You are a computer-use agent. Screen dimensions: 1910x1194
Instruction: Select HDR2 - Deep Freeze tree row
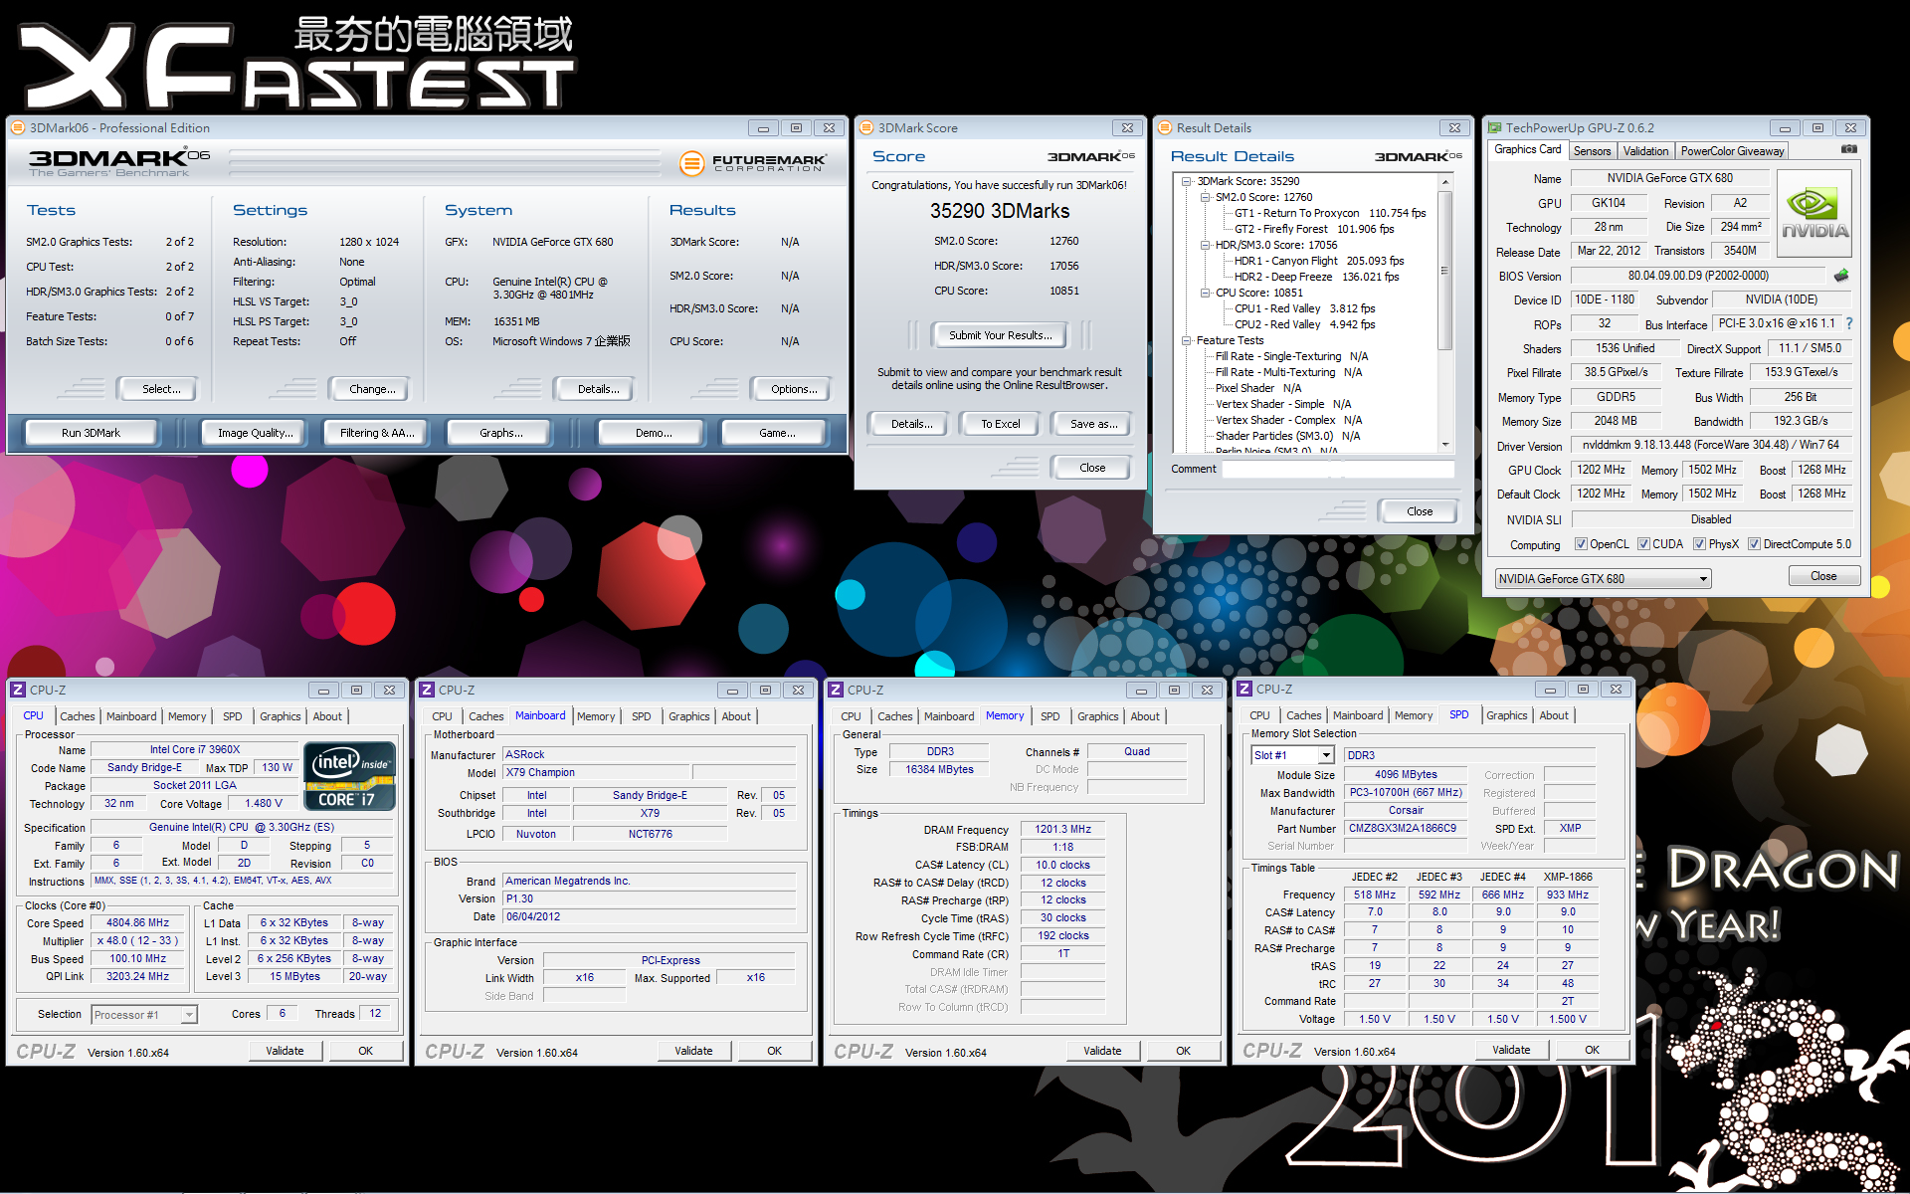click(x=1316, y=277)
